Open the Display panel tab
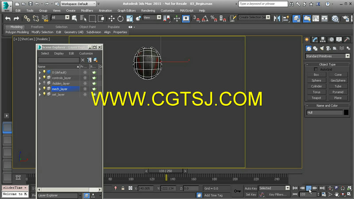The image size is (354, 199). click(x=339, y=40)
